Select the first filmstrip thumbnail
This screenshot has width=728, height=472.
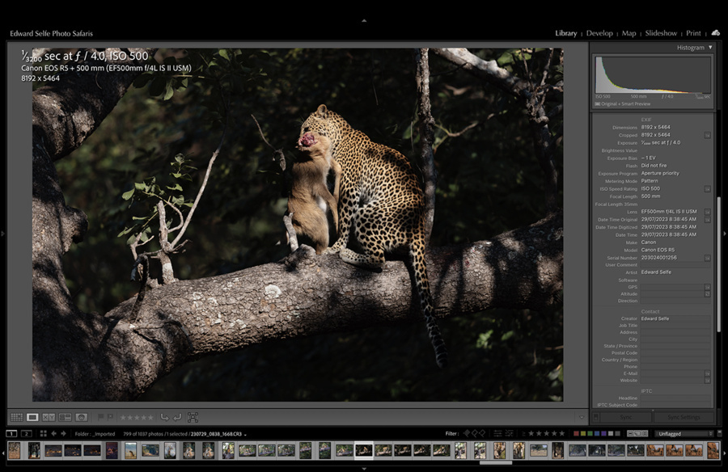(14, 450)
